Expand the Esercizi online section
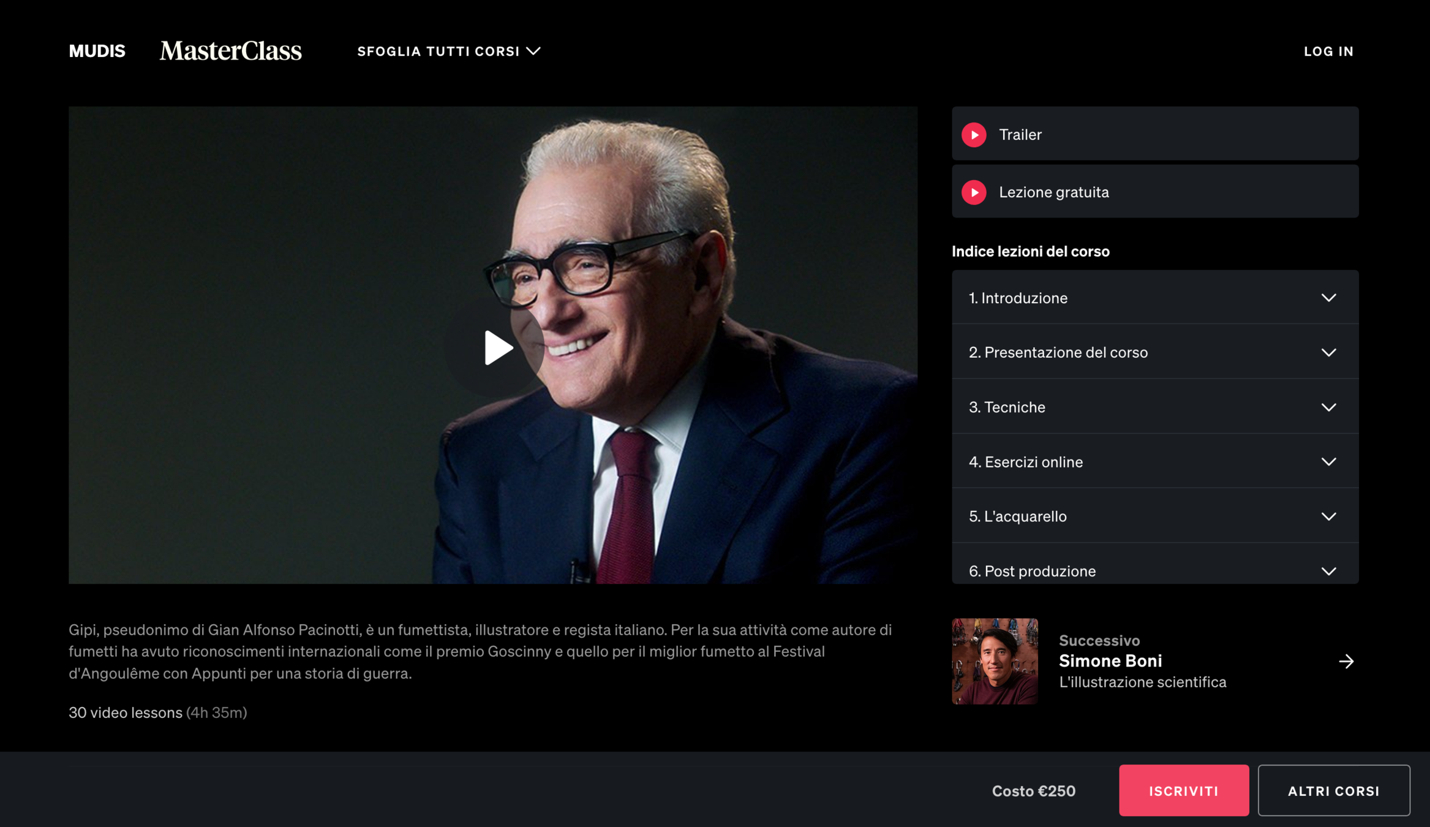The width and height of the screenshot is (1430, 827). tap(1154, 461)
